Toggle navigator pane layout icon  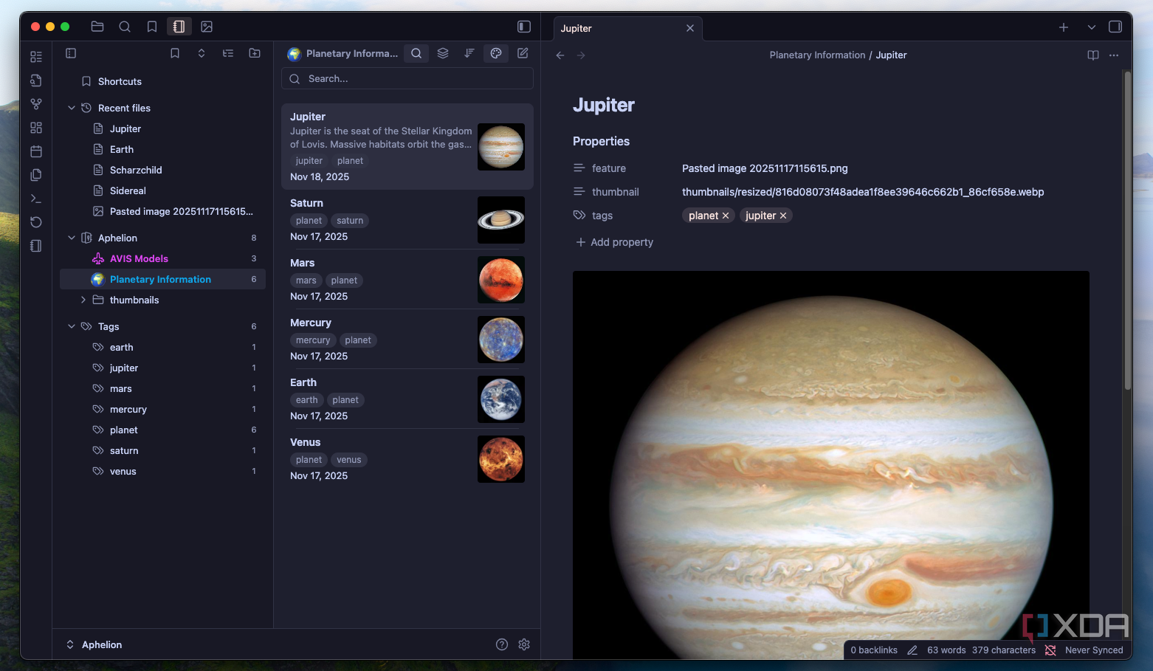tap(71, 53)
